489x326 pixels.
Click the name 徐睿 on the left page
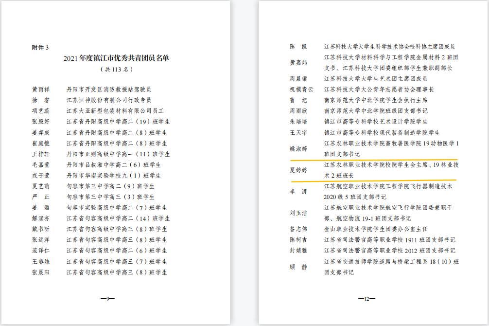[x=41, y=100]
